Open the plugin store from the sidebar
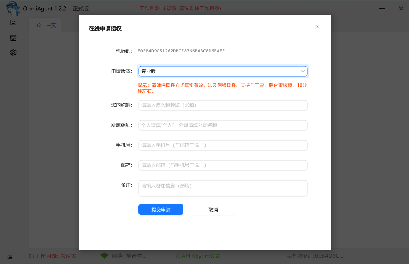The width and height of the screenshot is (409, 264). [13, 38]
